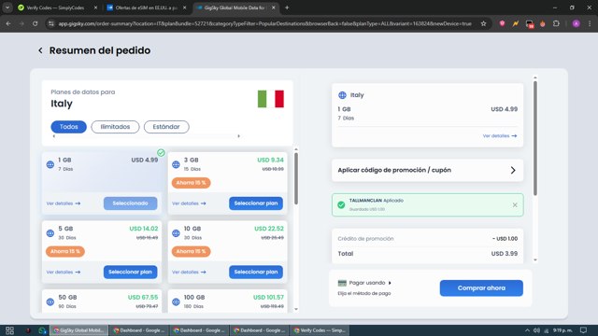The width and height of the screenshot is (598, 336).
Task: Select the 5 GB plan with Seleccionar plan
Action: tap(131, 272)
